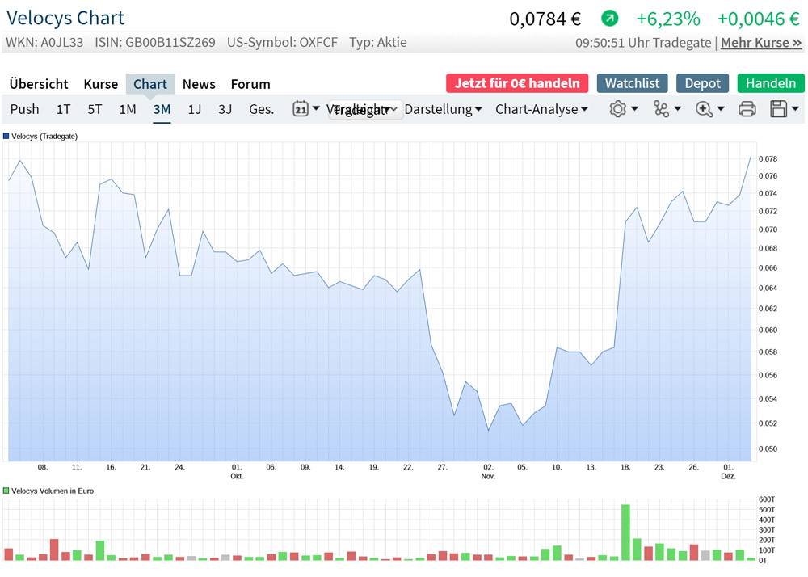Select the 3J timeframe
Screen dimensions: 808x577
225,109
